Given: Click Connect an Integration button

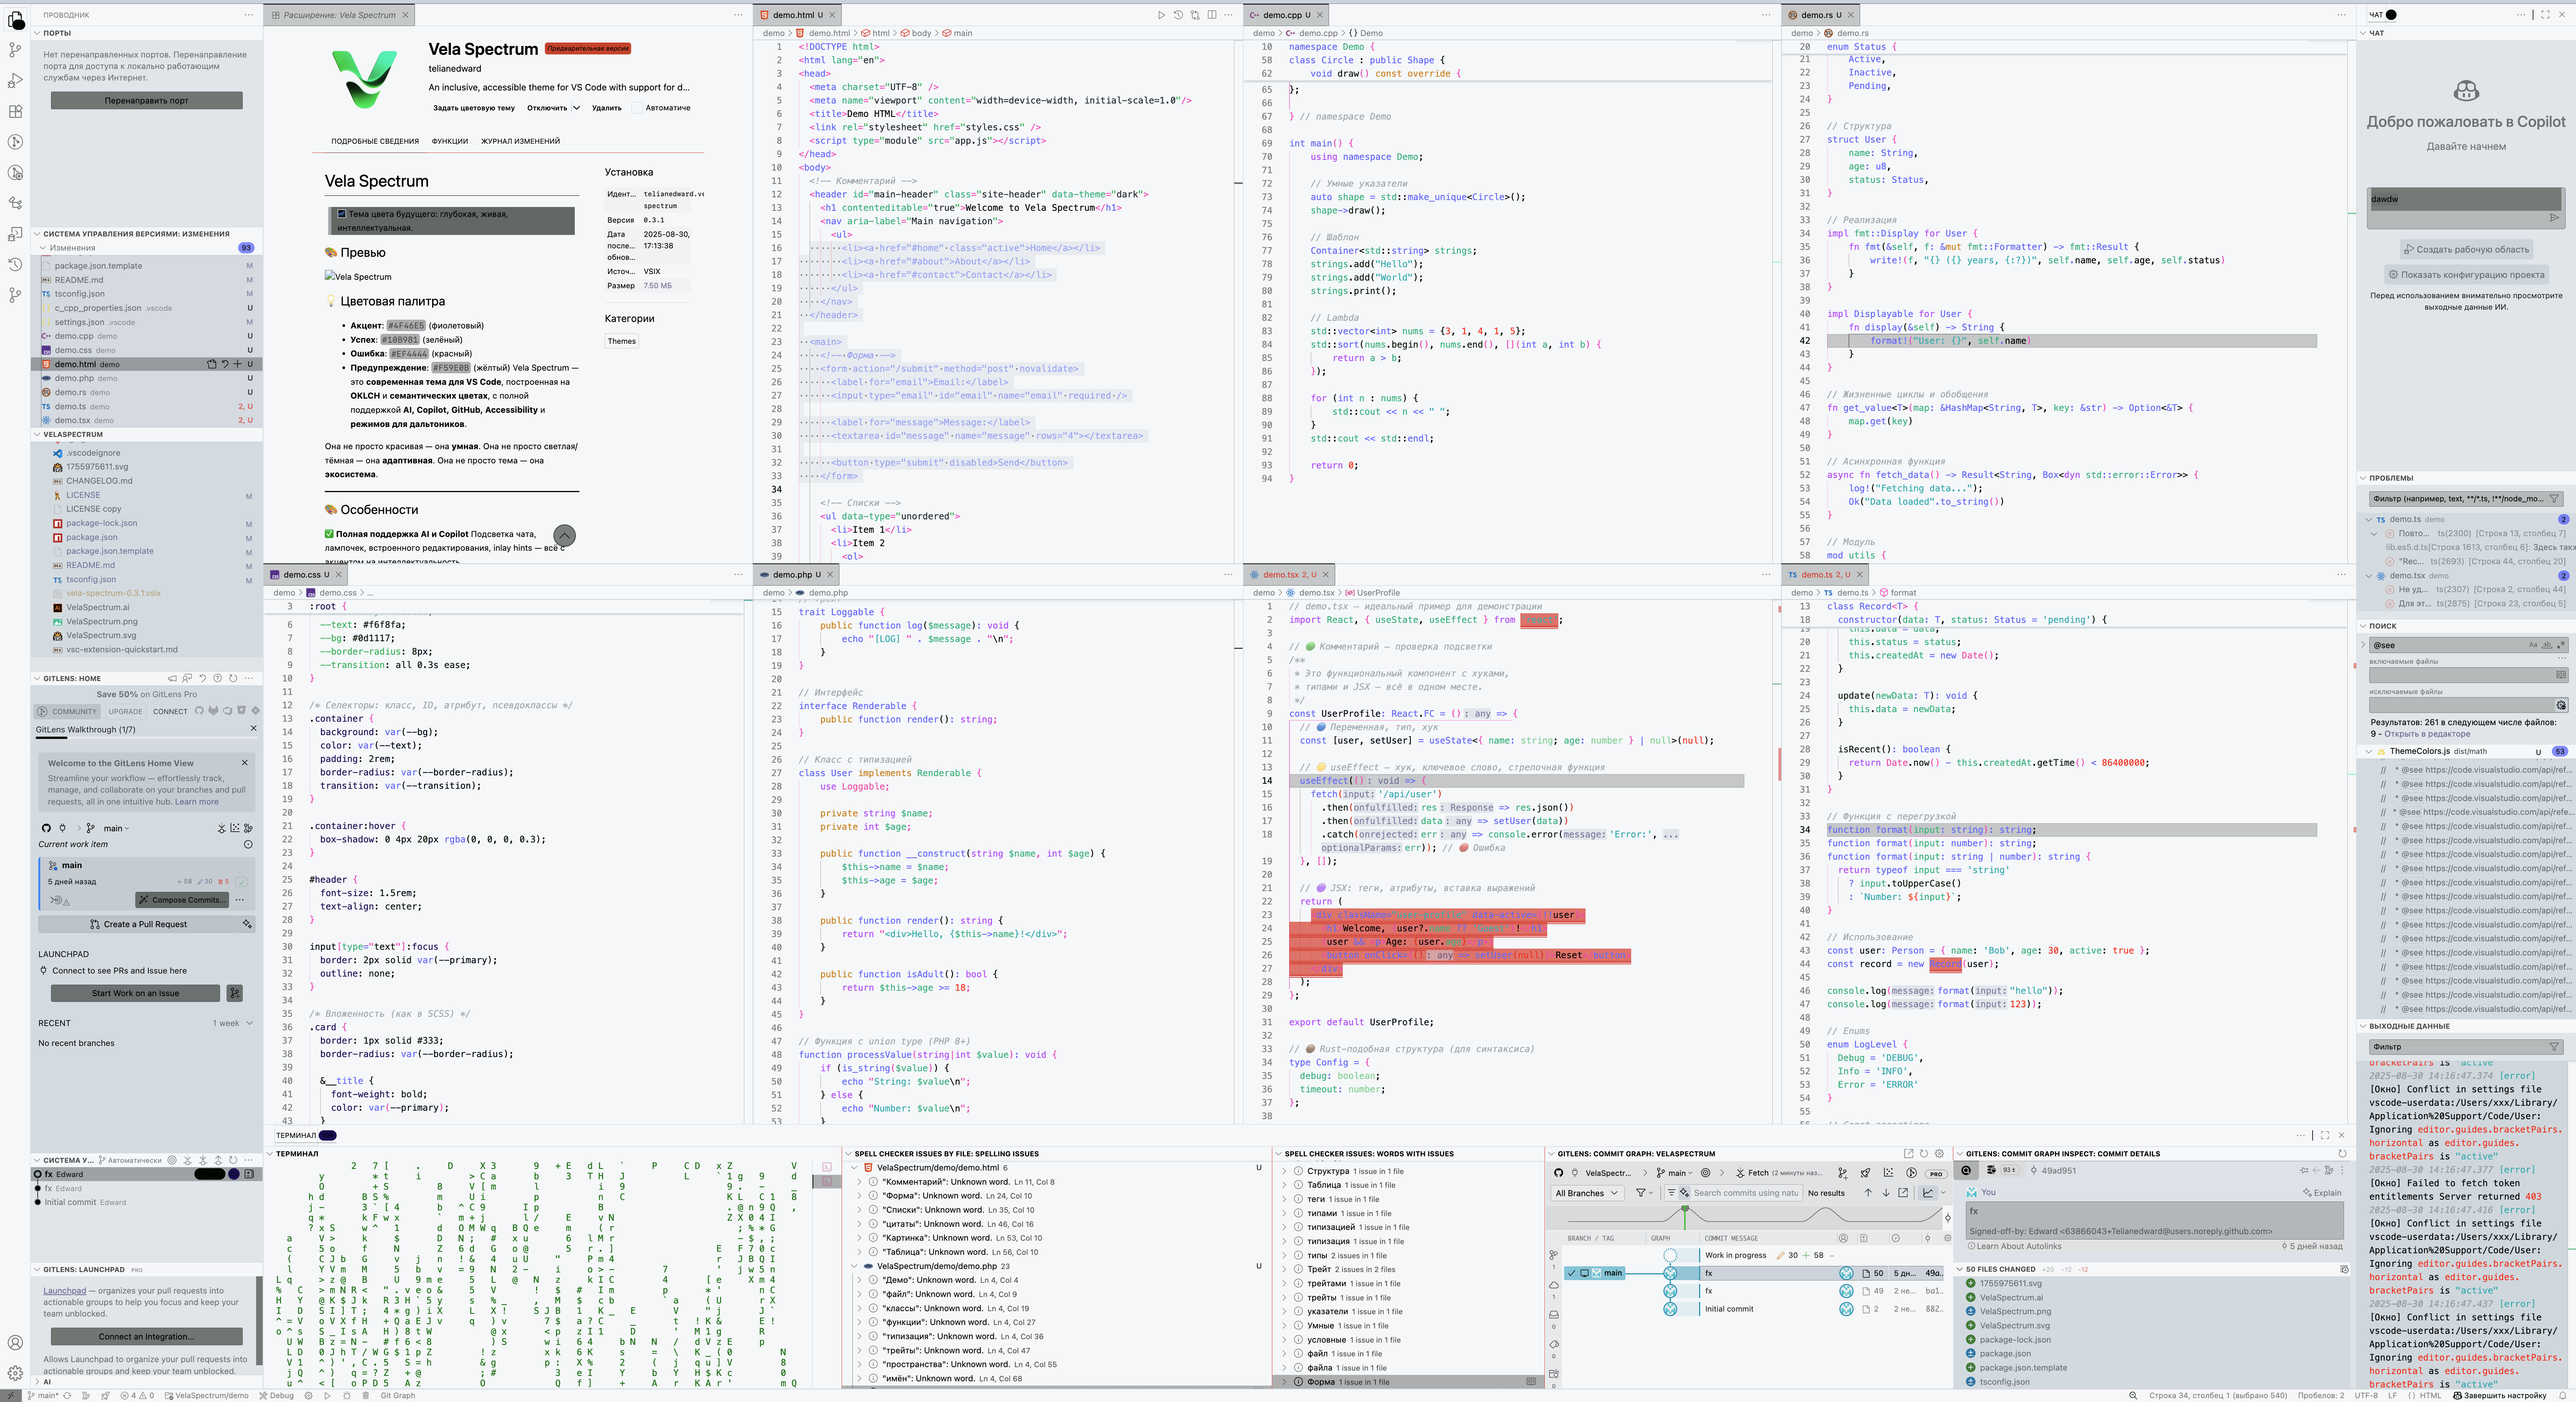Looking at the screenshot, I should 146,1336.
